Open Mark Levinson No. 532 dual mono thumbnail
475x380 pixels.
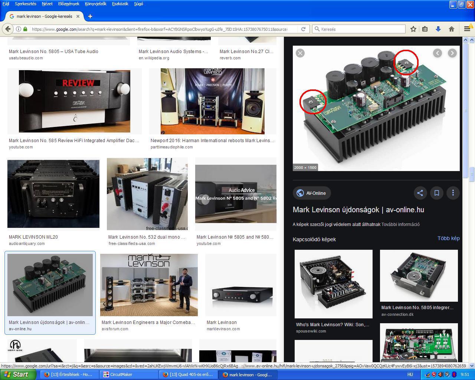[x=147, y=194]
